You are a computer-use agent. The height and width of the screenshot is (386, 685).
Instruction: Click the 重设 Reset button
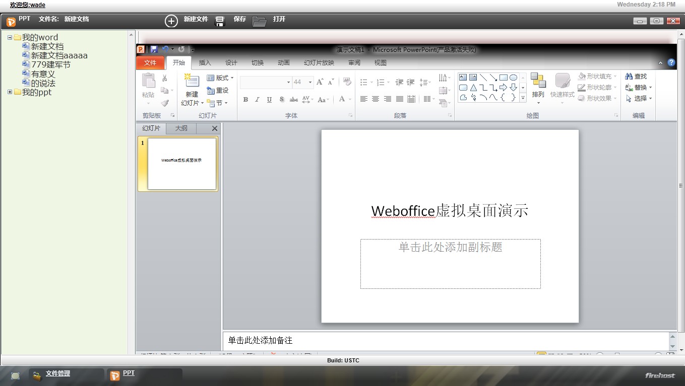pos(218,91)
